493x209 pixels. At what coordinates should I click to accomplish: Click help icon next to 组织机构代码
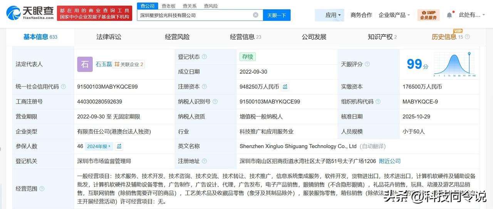tap(378, 102)
